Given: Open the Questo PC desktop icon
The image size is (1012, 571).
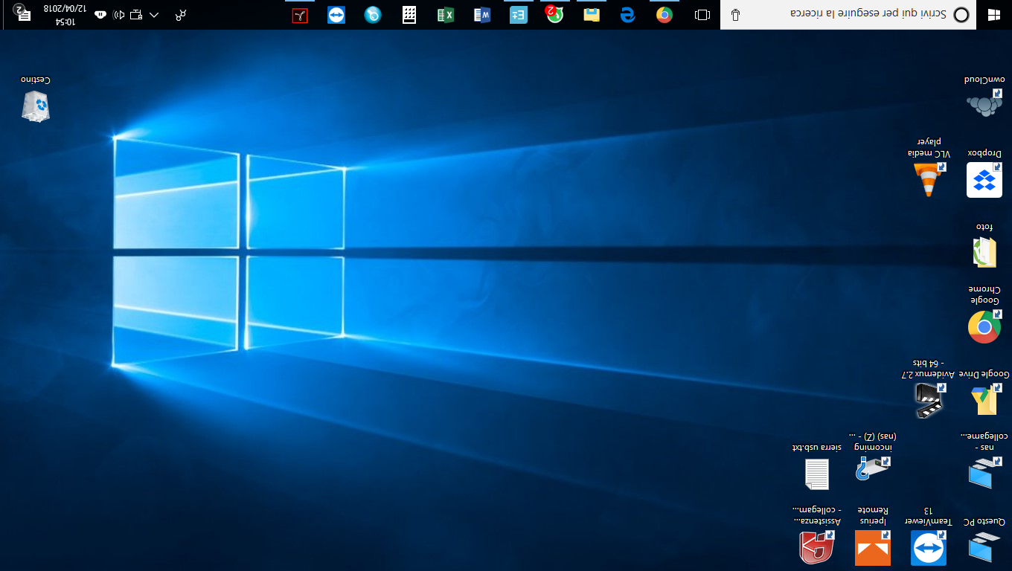Looking at the screenshot, I should pos(984,541).
